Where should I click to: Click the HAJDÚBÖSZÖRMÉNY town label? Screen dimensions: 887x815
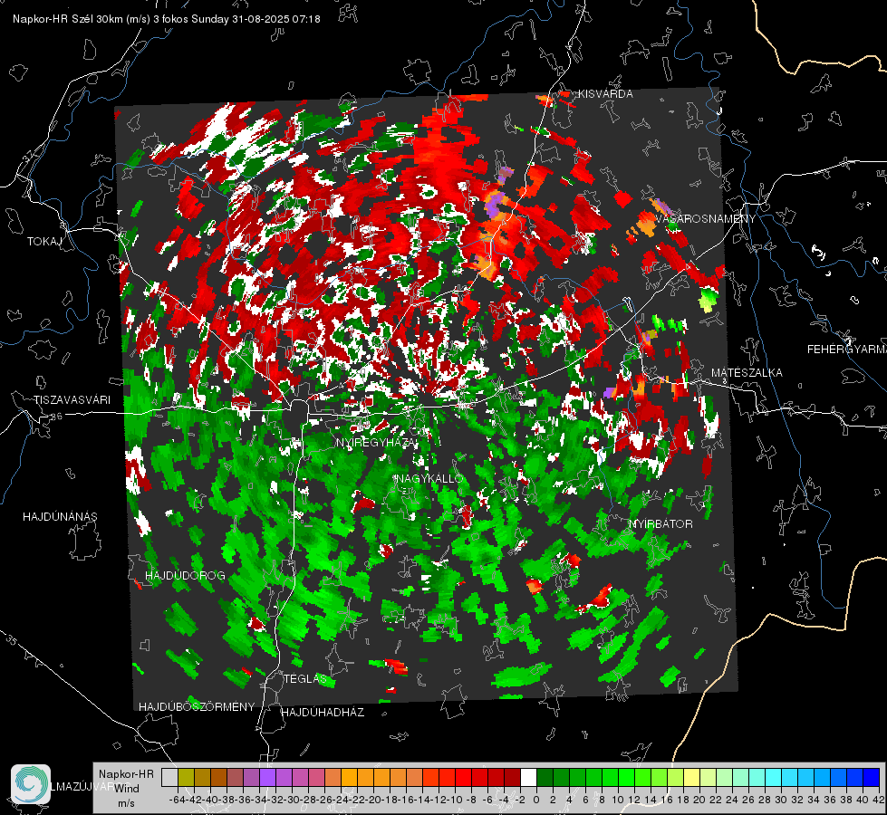197,707
